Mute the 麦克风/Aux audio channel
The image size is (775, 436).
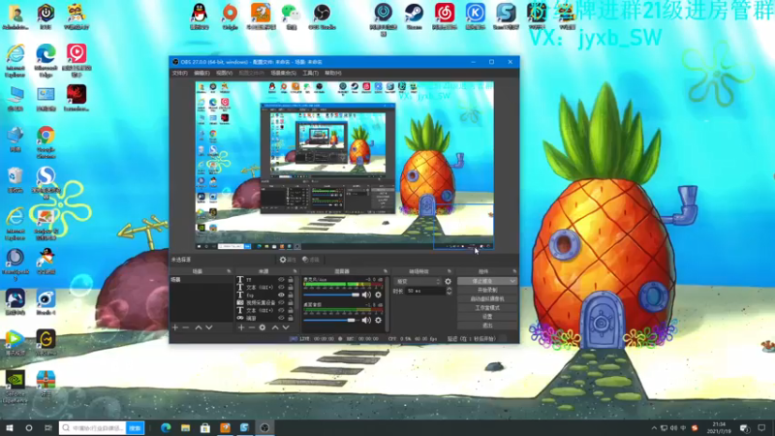[366, 296]
